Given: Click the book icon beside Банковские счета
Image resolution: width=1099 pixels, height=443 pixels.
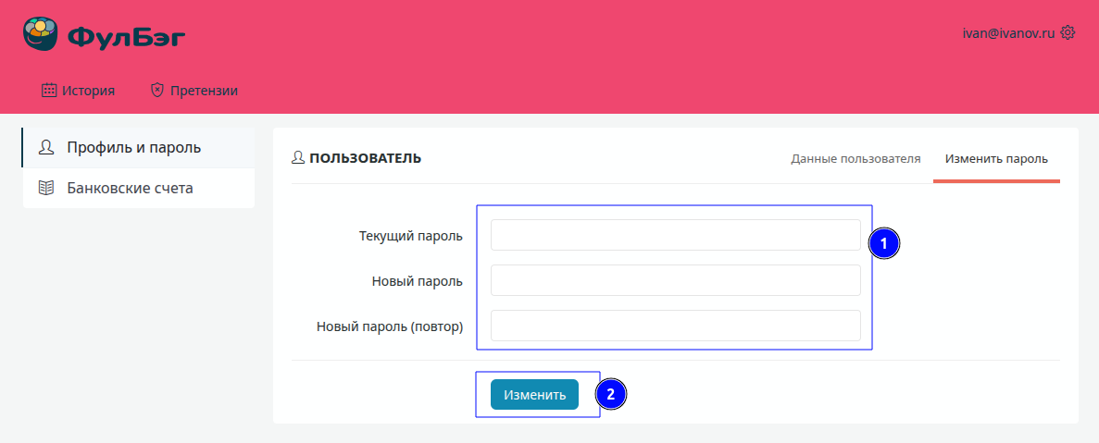Looking at the screenshot, I should point(45,189).
